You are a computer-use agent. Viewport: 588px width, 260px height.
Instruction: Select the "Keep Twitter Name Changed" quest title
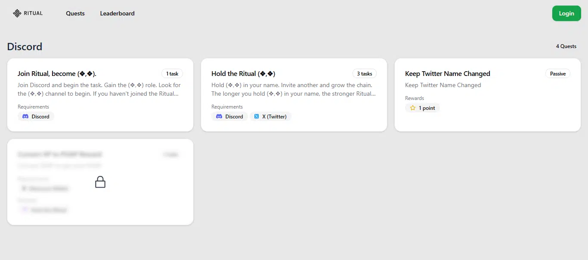click(447, 74)
